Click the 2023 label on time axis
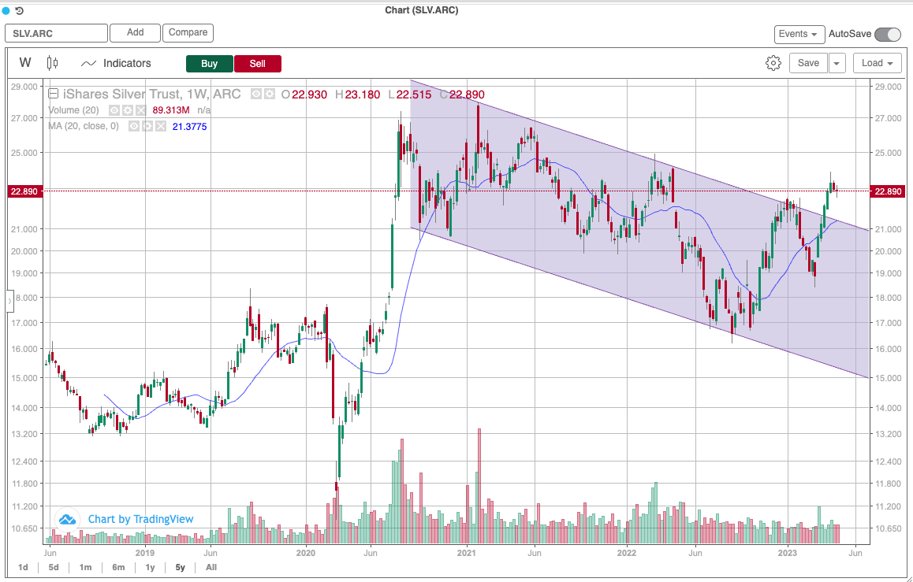913x582 pixels. pos(787,552)
